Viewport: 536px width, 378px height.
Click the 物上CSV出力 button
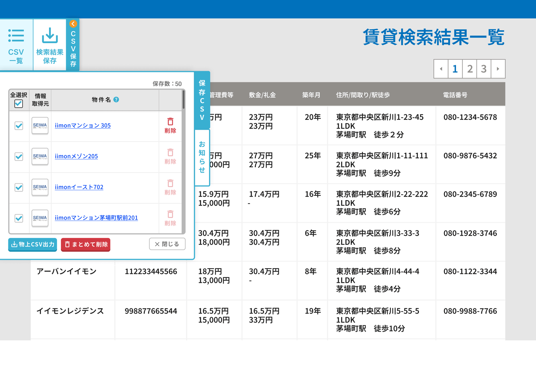33,244
